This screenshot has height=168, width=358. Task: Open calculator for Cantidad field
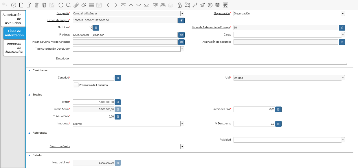pos(118,78)
